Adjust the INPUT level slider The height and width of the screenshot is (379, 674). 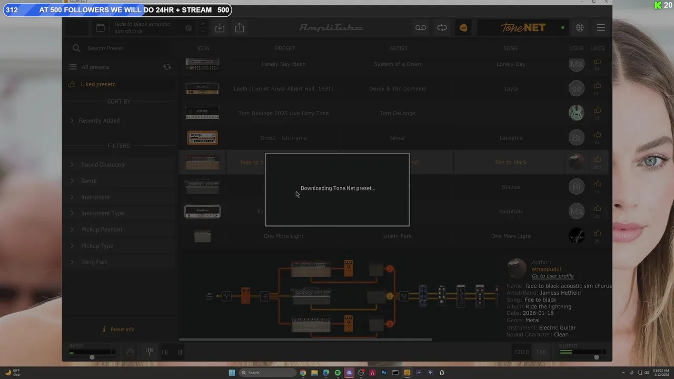[92, 357]
